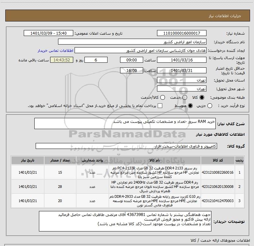Click the general description box خرید RAM سرور
254x246 pixels.
[125, 123]
